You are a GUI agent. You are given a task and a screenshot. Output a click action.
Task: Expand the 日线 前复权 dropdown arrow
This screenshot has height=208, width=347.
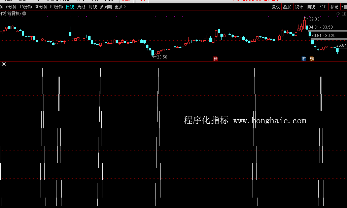pos(24,13)
